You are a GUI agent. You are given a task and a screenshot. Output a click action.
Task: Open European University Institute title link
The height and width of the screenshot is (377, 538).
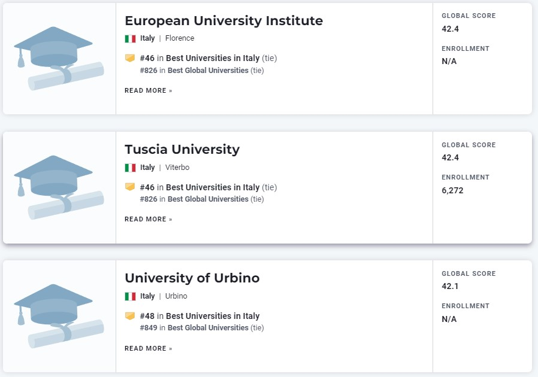[223, 20]
